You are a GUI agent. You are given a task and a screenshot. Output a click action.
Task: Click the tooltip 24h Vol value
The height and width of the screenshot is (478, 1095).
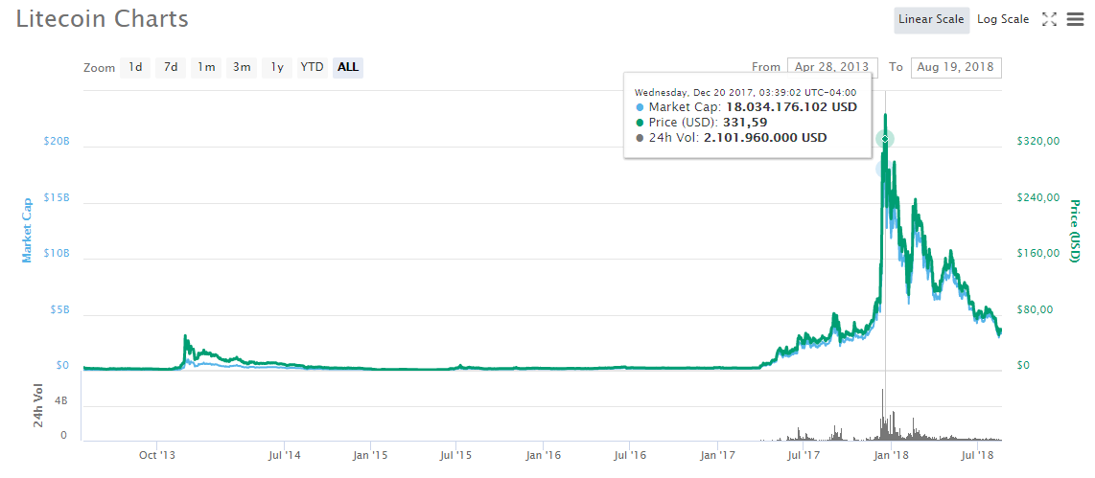[764, 138]
